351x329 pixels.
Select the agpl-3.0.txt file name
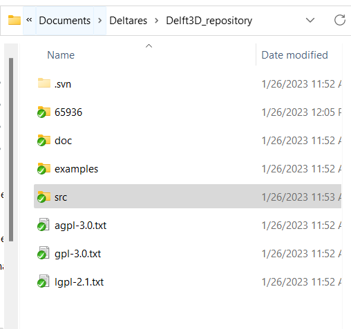(80, 226)
